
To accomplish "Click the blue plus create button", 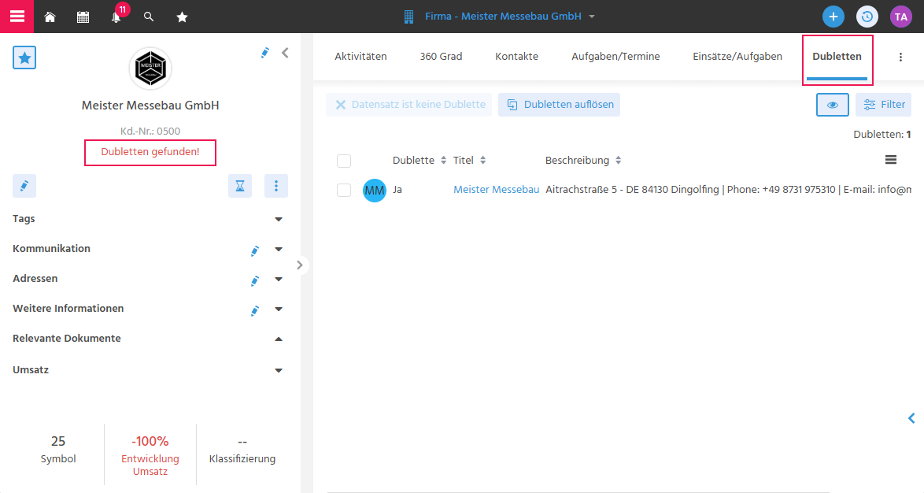I will [833, 17].
